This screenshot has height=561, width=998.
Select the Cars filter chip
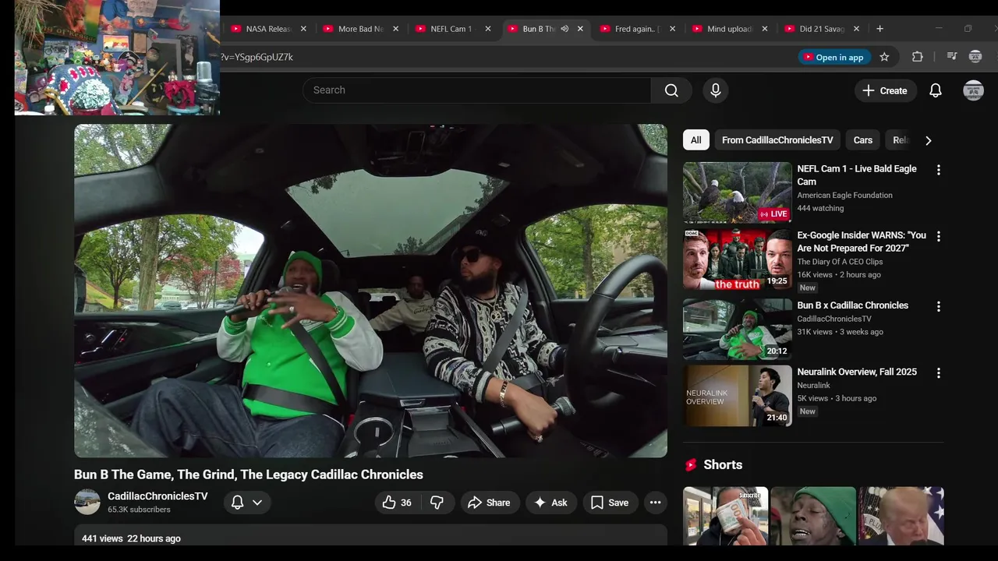862,140
